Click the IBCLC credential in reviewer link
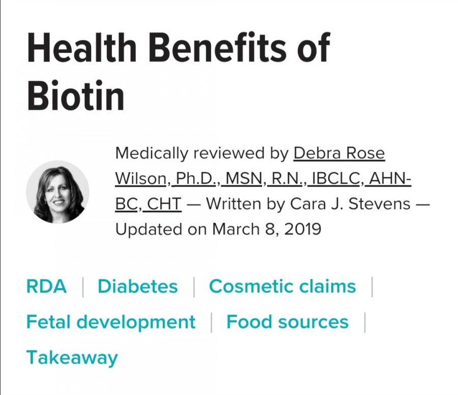Image resolution: width=458 pixels, height=395 pixels. pos(335,178)
